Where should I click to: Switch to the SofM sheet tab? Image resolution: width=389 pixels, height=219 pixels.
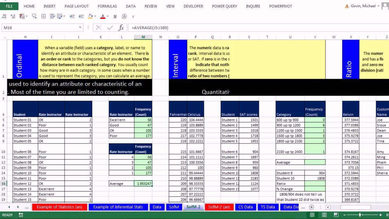pyautogui.click(x=174, y=207)
